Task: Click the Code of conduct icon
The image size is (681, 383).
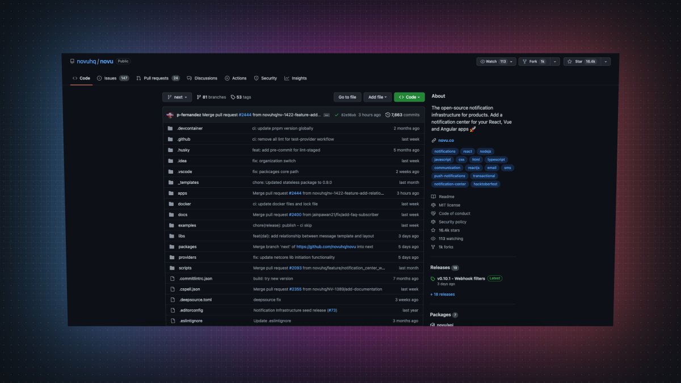Action: 432,213
